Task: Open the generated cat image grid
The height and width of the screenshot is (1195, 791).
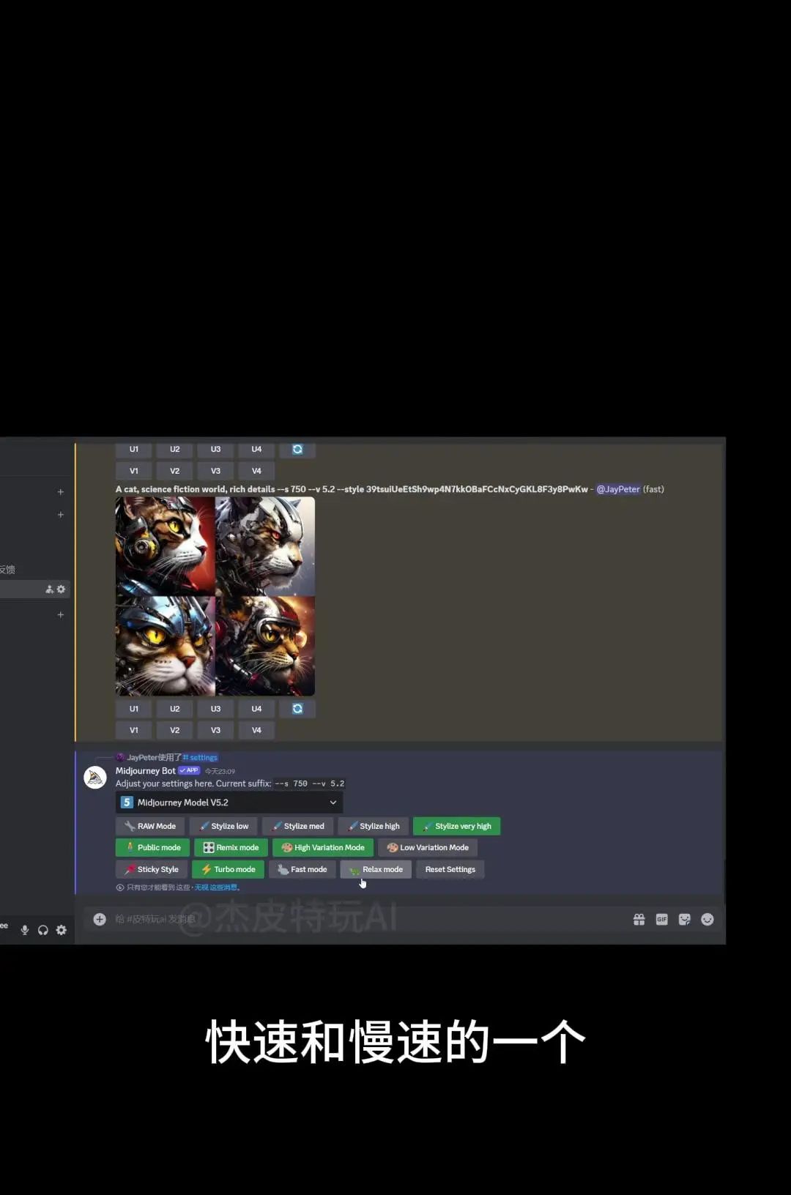Action: pos(215,596)
